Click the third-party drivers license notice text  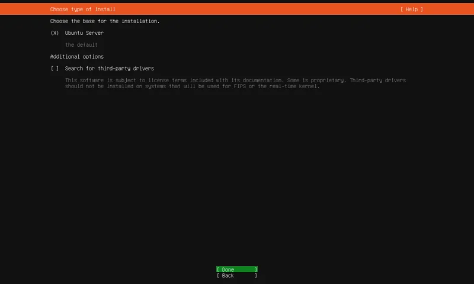click(235, 83)
